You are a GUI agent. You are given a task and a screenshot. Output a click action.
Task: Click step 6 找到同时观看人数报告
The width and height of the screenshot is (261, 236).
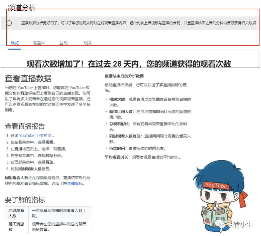[29, 169]
